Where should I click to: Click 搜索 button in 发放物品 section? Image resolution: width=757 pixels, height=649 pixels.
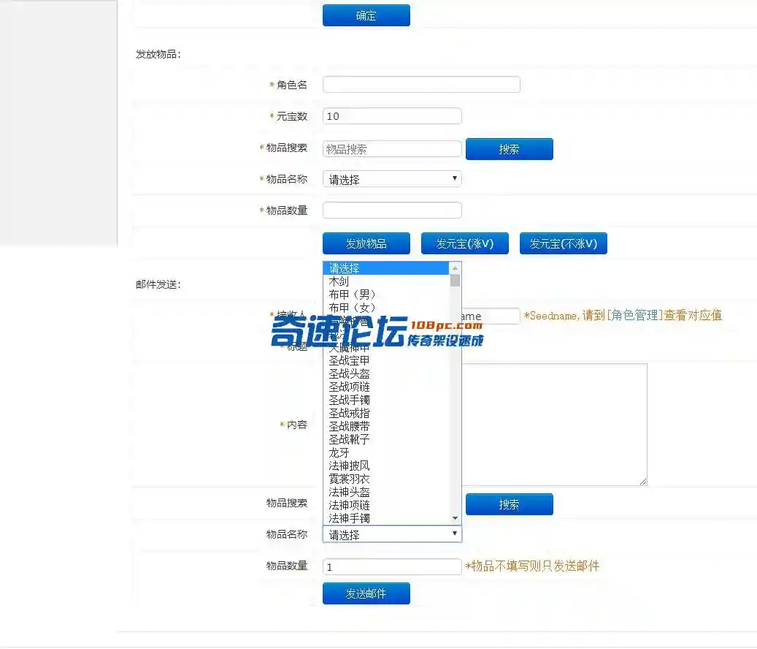coord(509,149)
